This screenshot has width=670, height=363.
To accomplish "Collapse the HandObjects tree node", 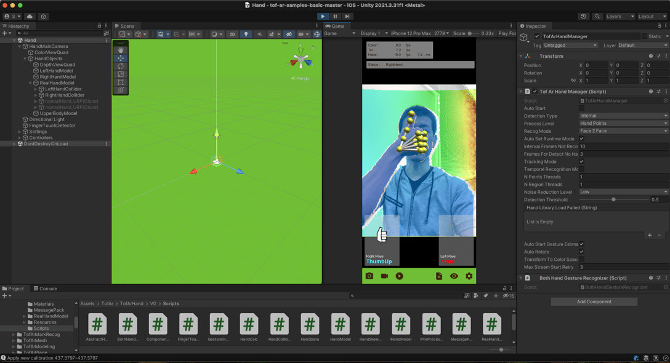I will click(x=25, y=58).
